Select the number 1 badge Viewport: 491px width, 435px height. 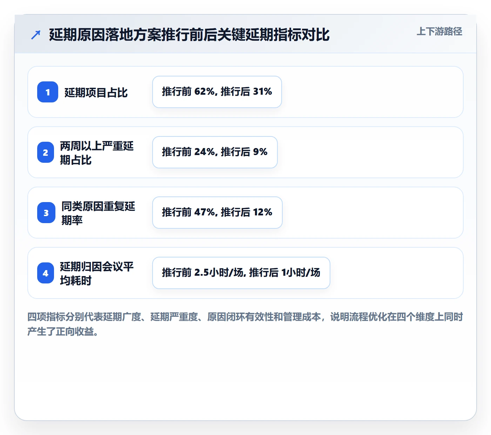coord(48,92)
